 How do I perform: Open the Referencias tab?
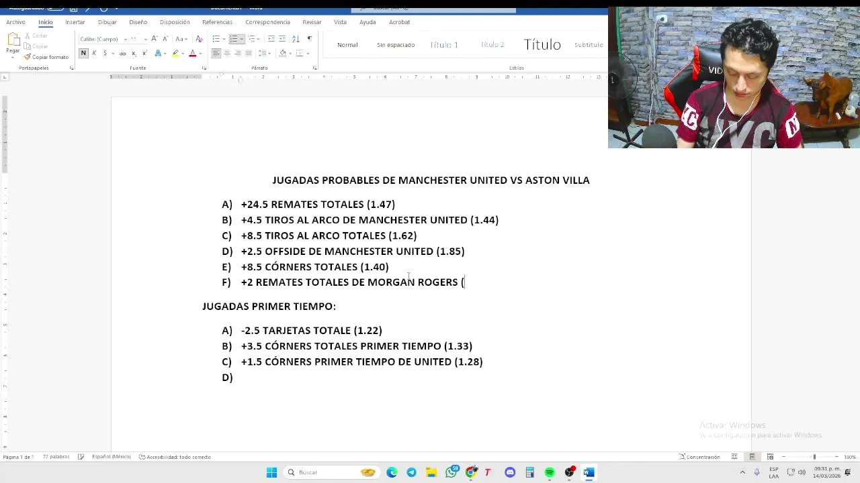point(217,22)
